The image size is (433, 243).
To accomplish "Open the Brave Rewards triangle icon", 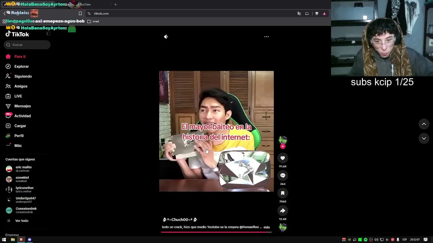I will tap(324, 13).
